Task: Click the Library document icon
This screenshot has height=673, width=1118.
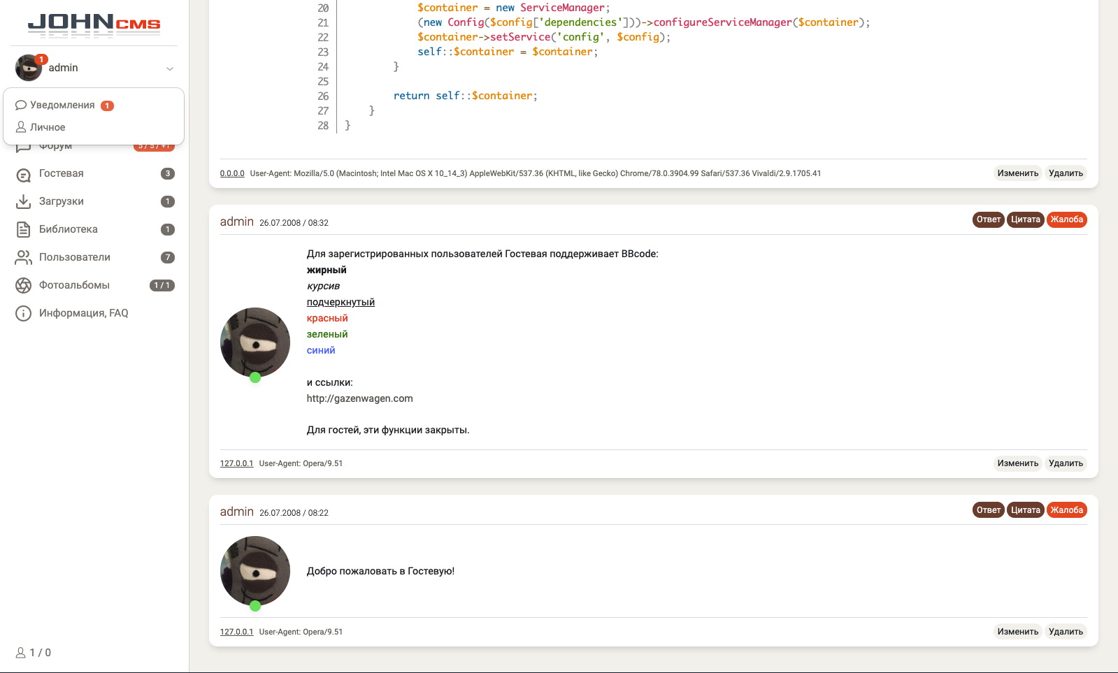Action: coord(23,229)
